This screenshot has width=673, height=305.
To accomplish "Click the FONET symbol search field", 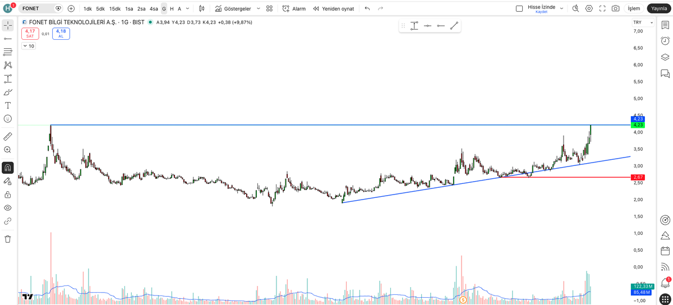I will (42, 8).
